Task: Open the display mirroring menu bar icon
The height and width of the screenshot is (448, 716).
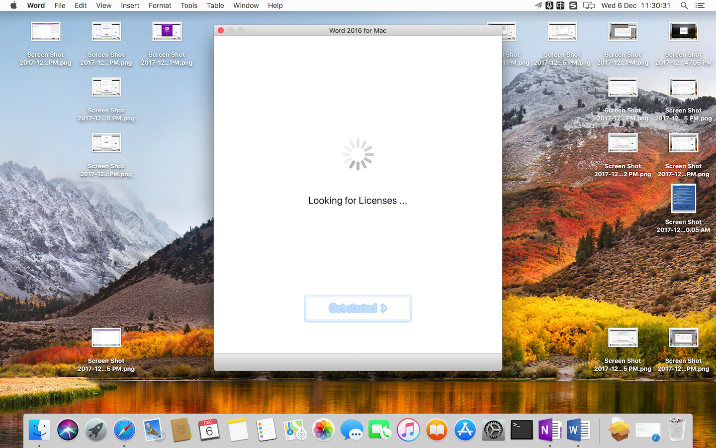Action: [589, 5]
